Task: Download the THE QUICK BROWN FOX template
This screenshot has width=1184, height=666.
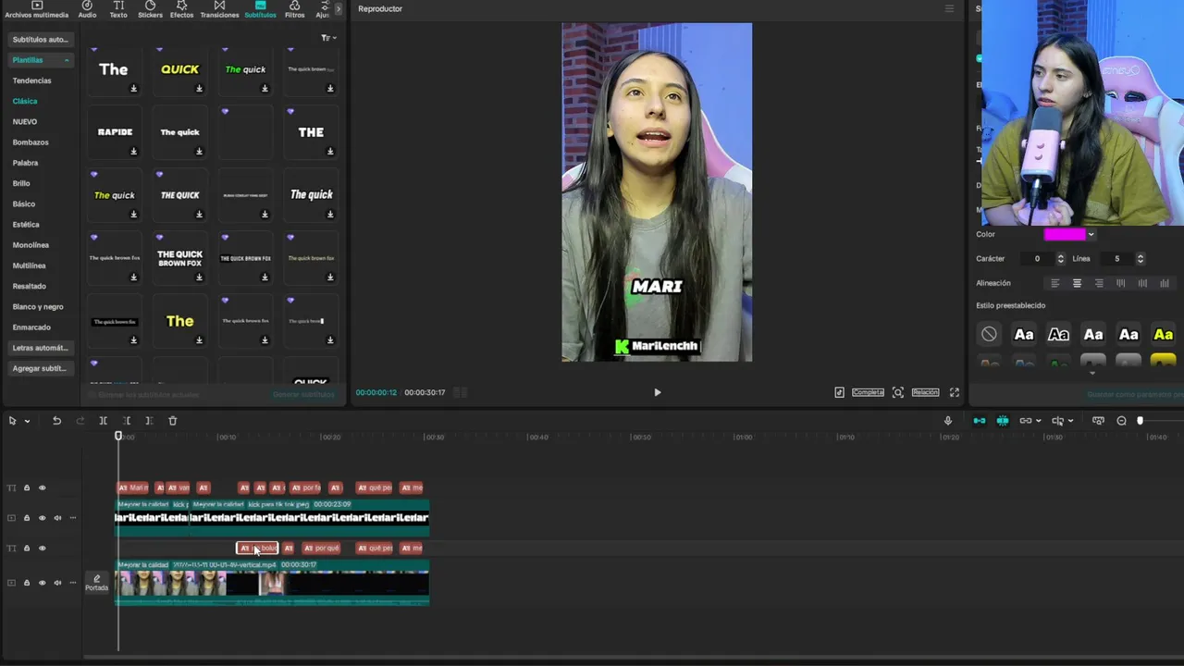Action: click(x=199, y=277)
